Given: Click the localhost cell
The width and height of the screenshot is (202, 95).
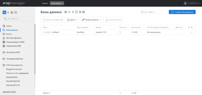Looking at the screenshot, I should pyautogui.click(x=81, y=32).
